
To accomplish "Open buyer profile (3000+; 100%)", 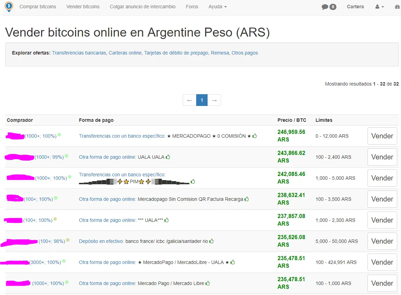I will (x=31, y=262).
